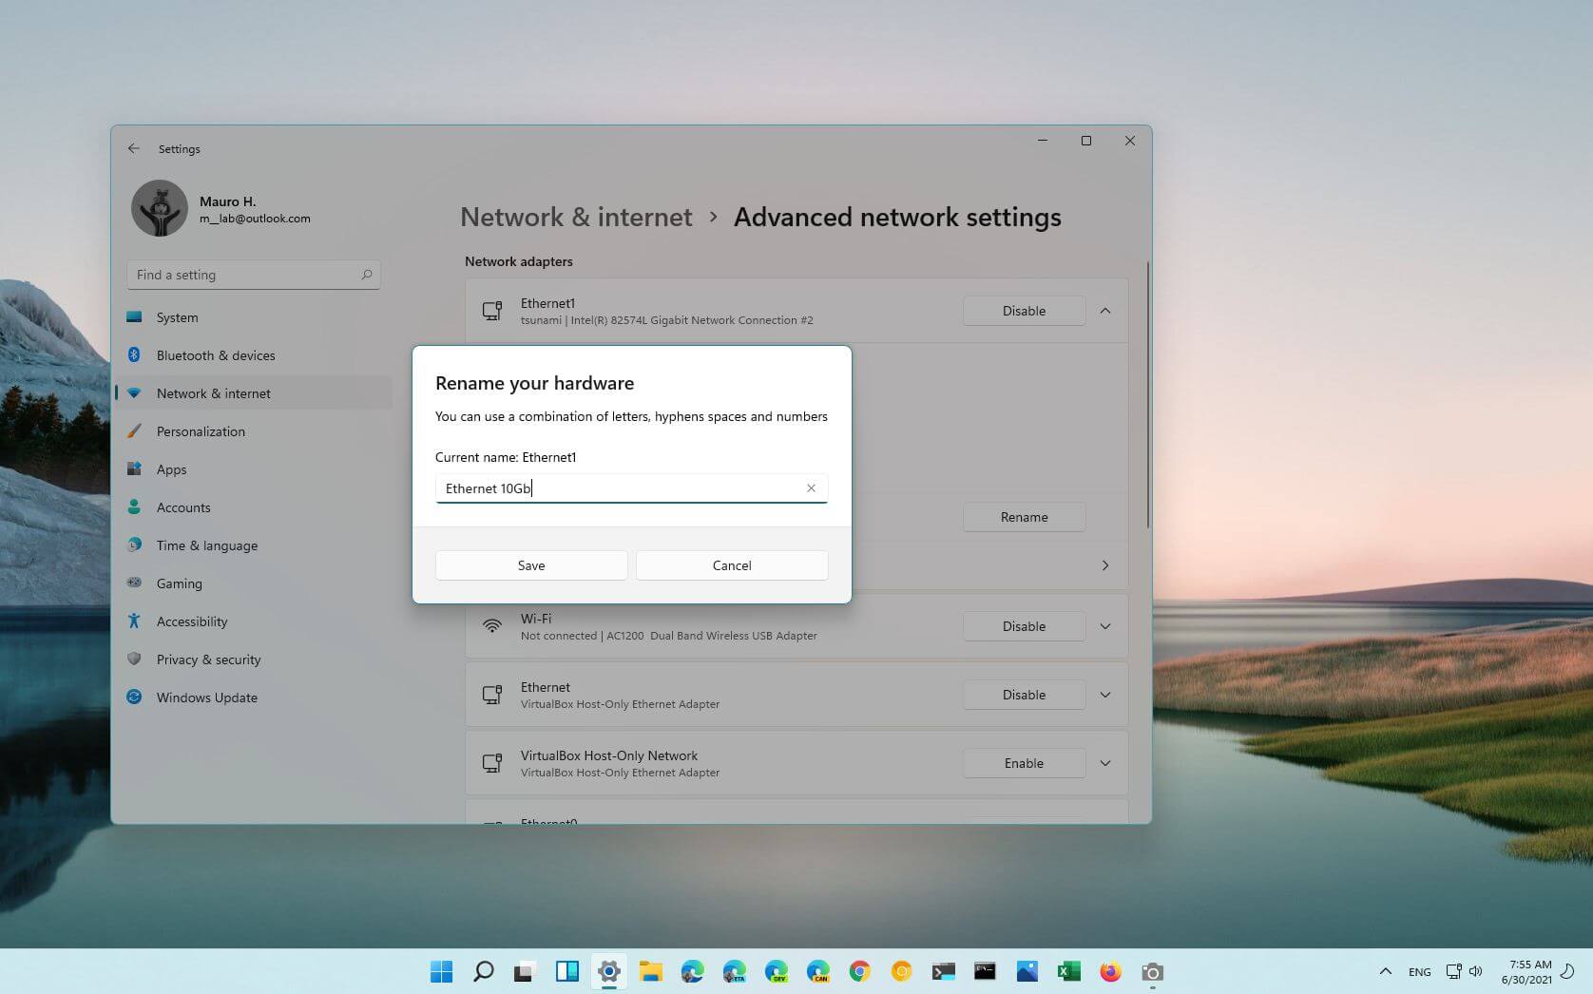Open Microsoft Excel from the taskbar
The width and height of the screenshot is (1593, 994).
tap(1068, 971)
